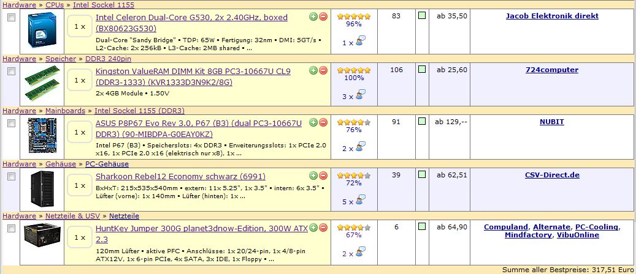Click minus icon on Sharkoon Rebel12 row
Viewport: 636px width, 274px height.
pos(323,176)
